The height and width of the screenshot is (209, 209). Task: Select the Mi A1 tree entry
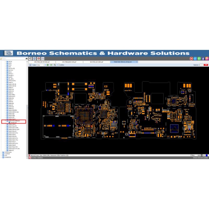pyautogui.click(x=10, y=72)
